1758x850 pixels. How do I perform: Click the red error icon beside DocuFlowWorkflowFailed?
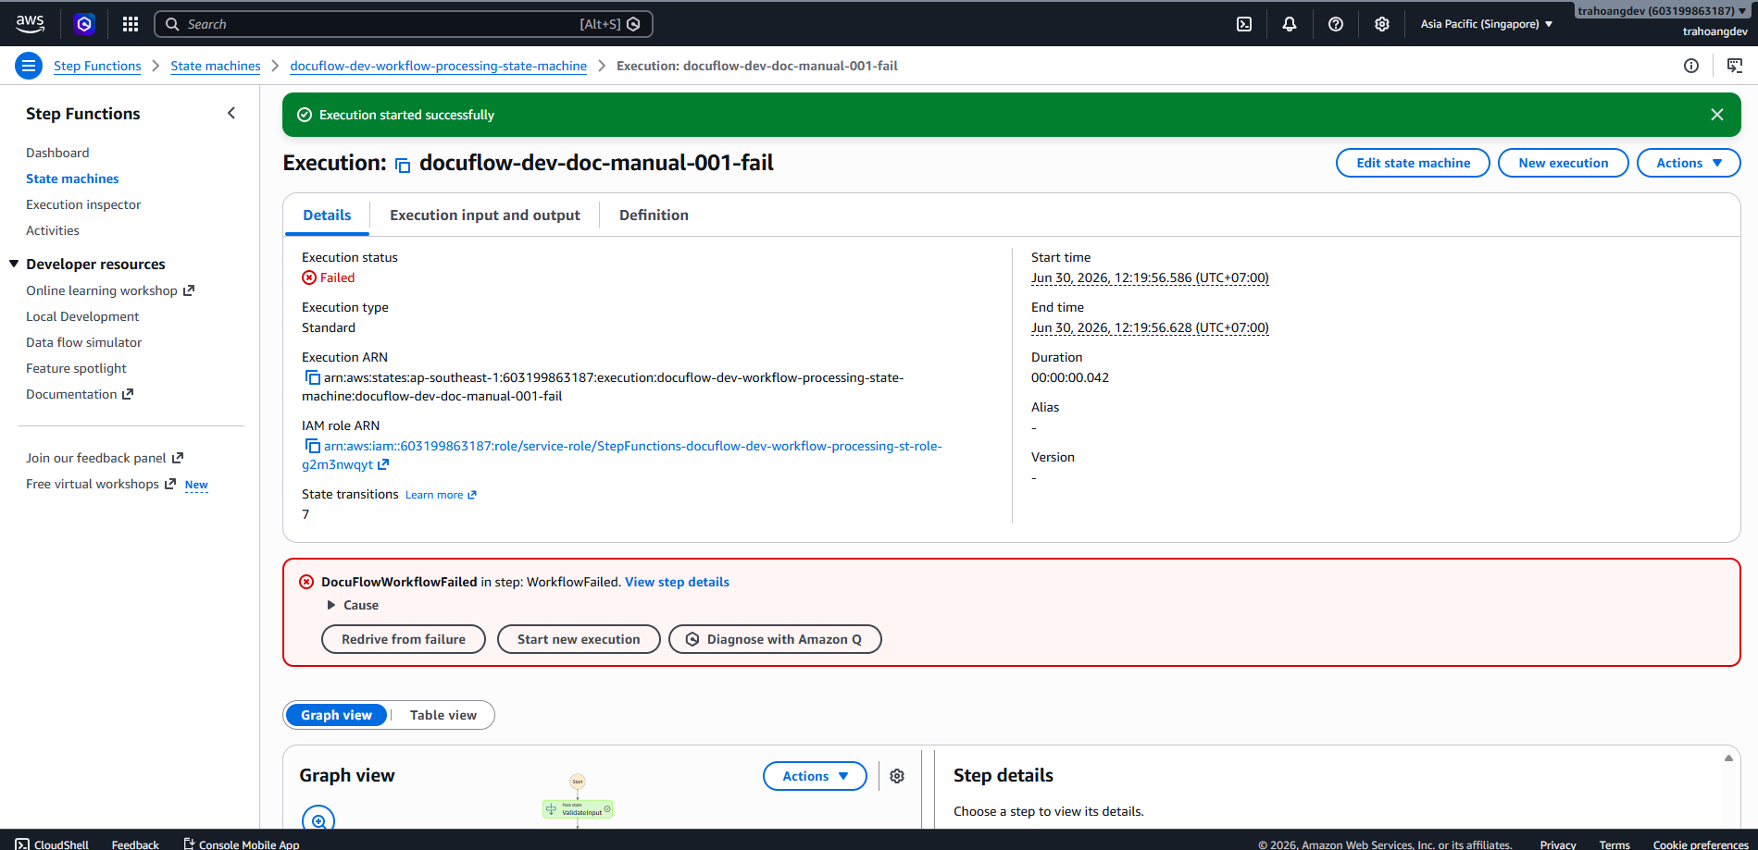click(x=306, y=582)
